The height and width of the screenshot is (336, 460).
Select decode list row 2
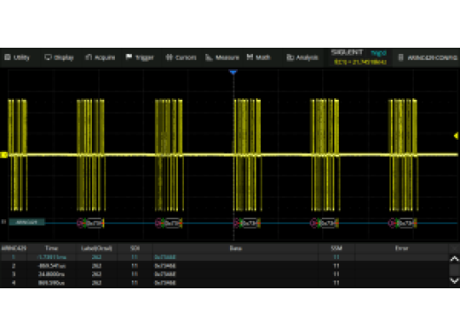tap(224, 265)
